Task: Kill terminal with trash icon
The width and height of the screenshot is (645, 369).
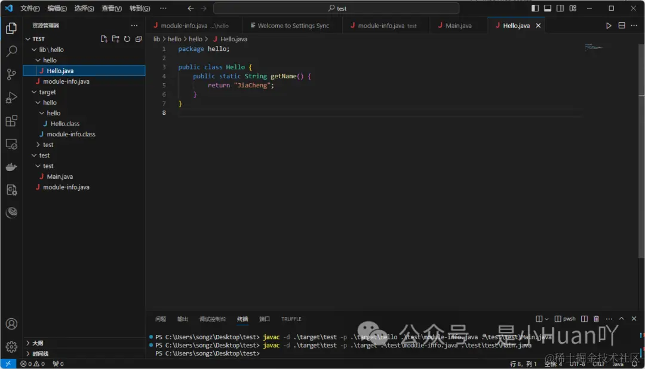Action: 597,319
